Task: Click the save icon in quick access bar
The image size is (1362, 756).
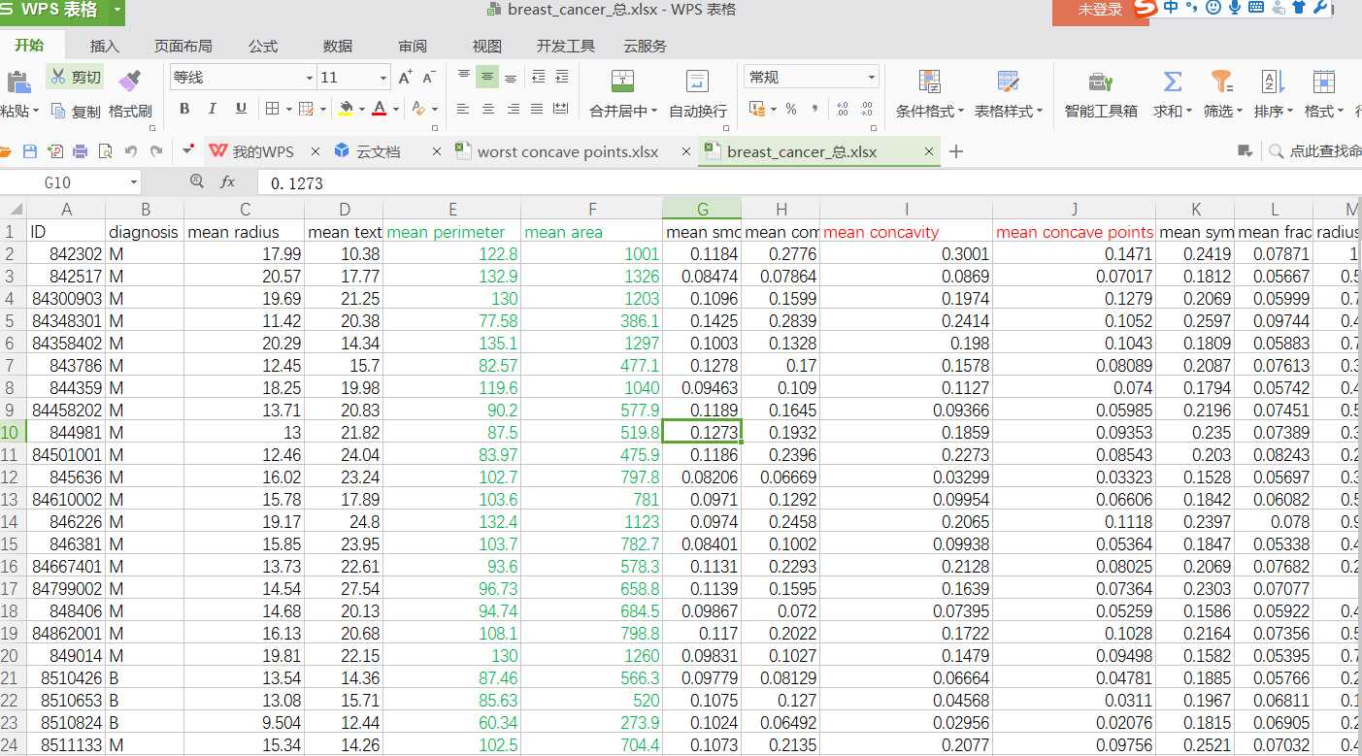Action: pos(30,151)
